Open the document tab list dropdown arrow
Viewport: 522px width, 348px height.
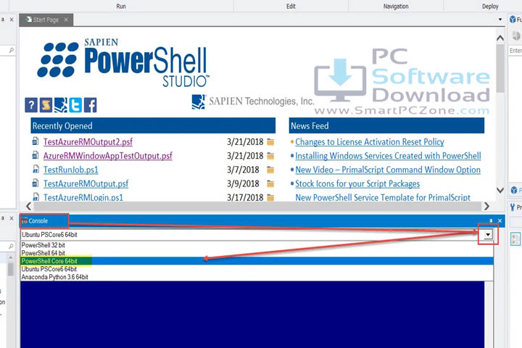tap(500, 20)
